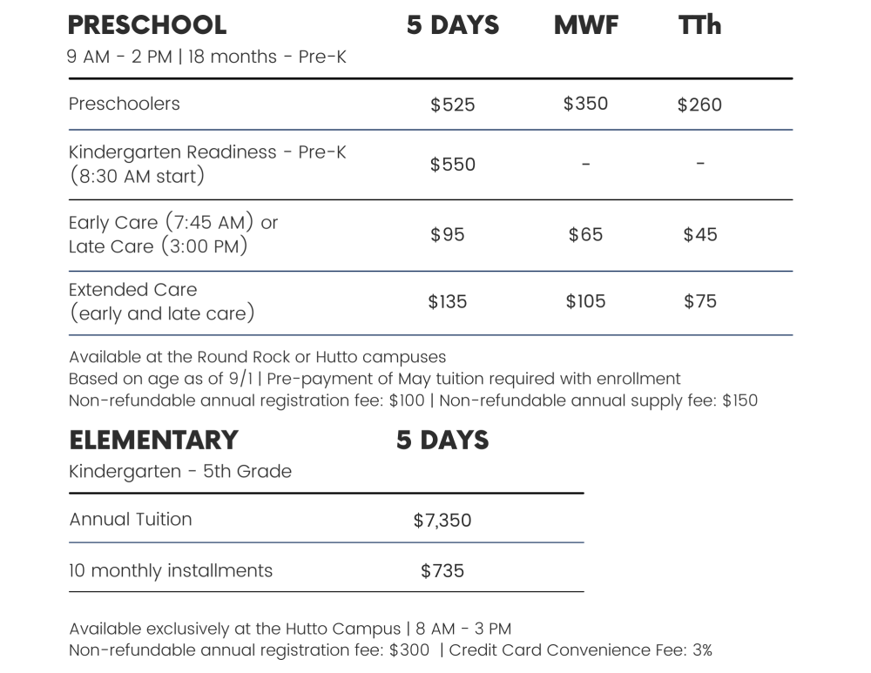Click Early Care or Late Care label

point(173,234)
